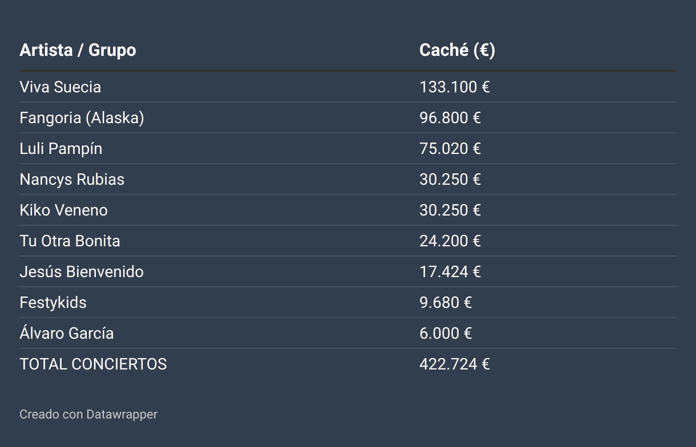Image resolution: width=696 pixels, height=447 pixels.
Task: Click Fangoria (Alaska) artist cell
Action: [x=82, y=118]
